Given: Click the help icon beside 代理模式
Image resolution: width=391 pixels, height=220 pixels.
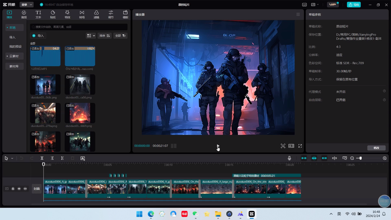Looking at the screenshot, I should 384,91.
